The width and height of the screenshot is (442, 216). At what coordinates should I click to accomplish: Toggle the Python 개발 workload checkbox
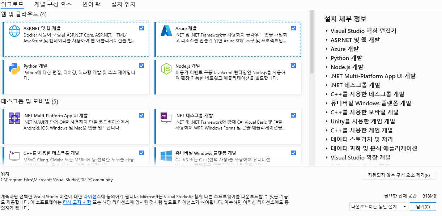[x=141, y=65]
